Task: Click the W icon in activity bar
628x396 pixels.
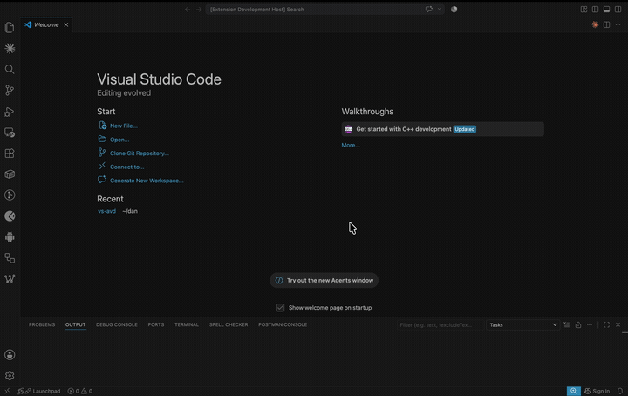Action: tap(10, 278)
